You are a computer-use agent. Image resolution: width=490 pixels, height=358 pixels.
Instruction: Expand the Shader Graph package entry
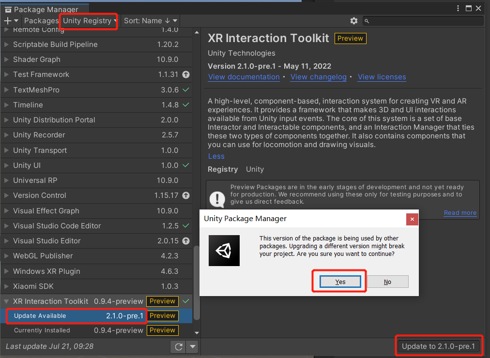point(6,60)
